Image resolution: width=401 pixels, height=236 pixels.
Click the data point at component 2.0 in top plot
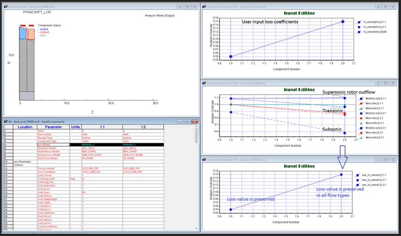(x=343, y=22)
